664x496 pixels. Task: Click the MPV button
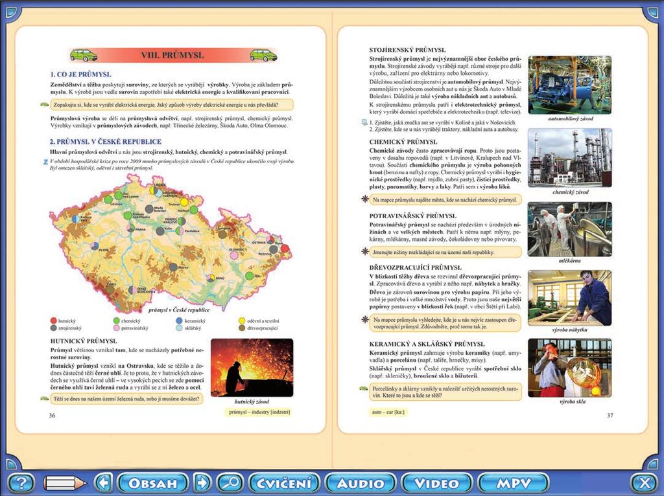click(513, 482)
